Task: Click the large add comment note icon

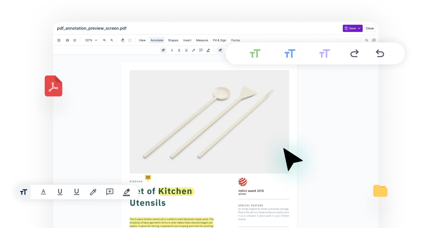Action: (x=110, y=192)
